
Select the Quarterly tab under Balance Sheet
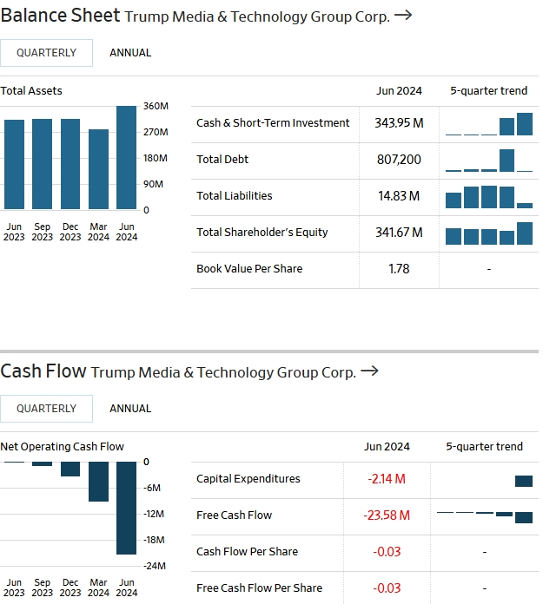[47, 53]
